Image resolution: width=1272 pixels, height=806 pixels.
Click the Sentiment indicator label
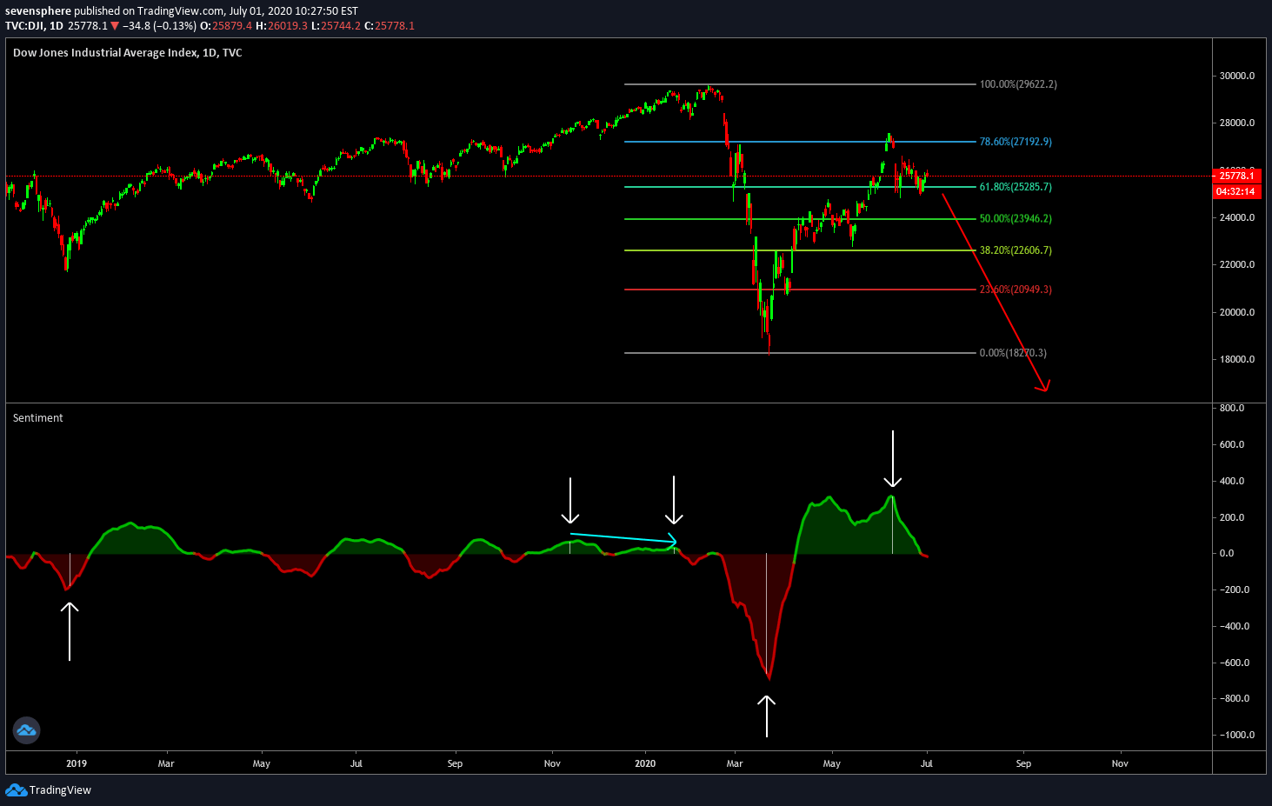point(38,418)
